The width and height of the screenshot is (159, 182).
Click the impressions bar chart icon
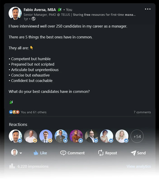coord(12,166)
